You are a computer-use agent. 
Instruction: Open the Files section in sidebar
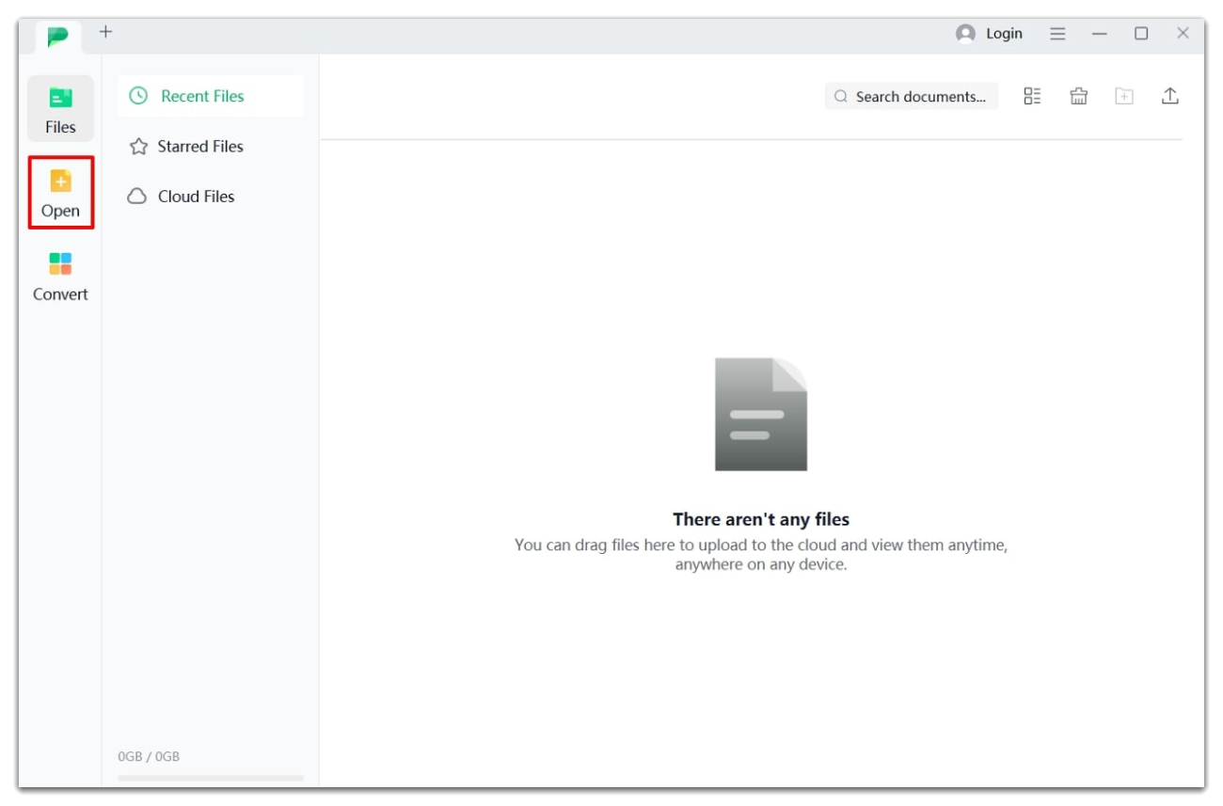(60, 109)
